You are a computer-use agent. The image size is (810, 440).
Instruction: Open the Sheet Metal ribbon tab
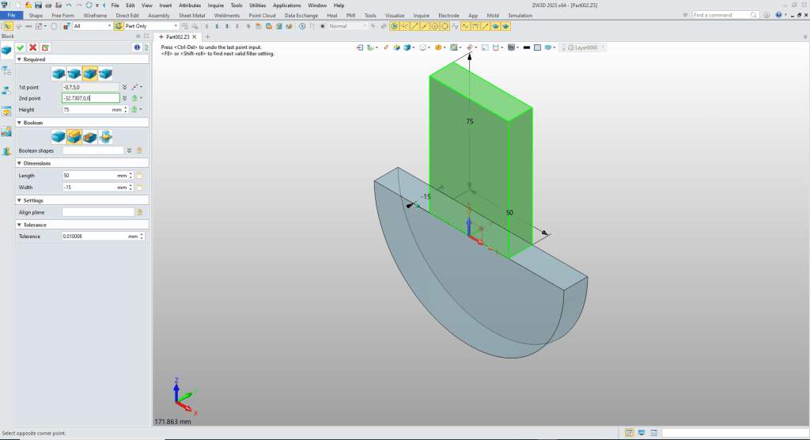(191, 15)
